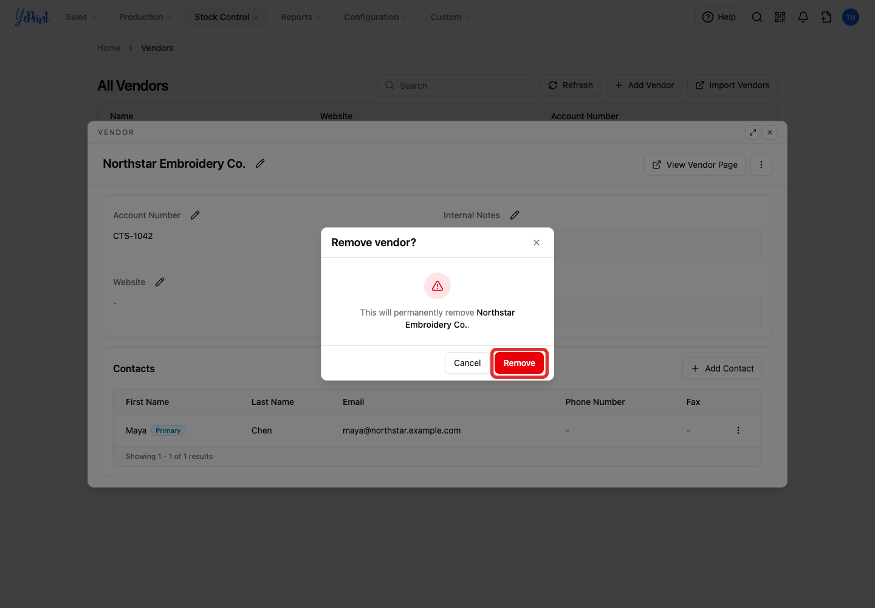Open vendor more-options kebab menu
Image resolution: width=875 pixels, height=608 pixels.
[761, 165]
